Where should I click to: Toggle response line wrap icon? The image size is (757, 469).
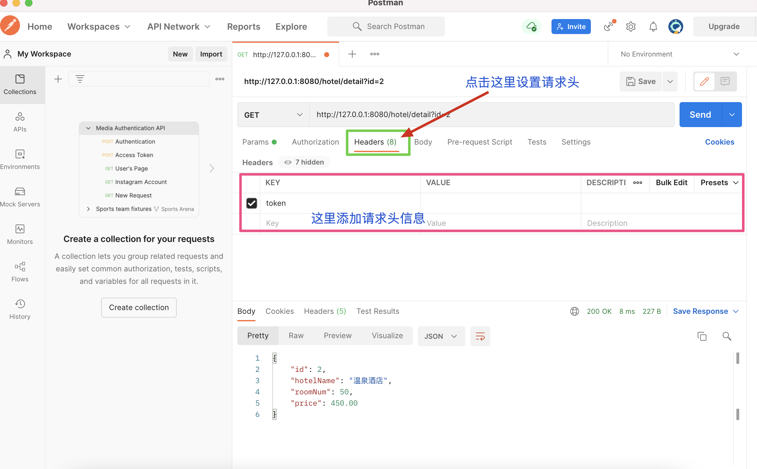pyautogui.click(x=480, y=336)
